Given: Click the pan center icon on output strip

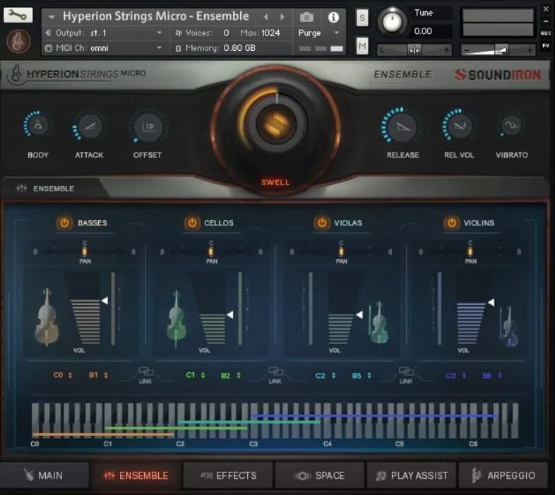Looking at the screenshot, I should point(414,50).
